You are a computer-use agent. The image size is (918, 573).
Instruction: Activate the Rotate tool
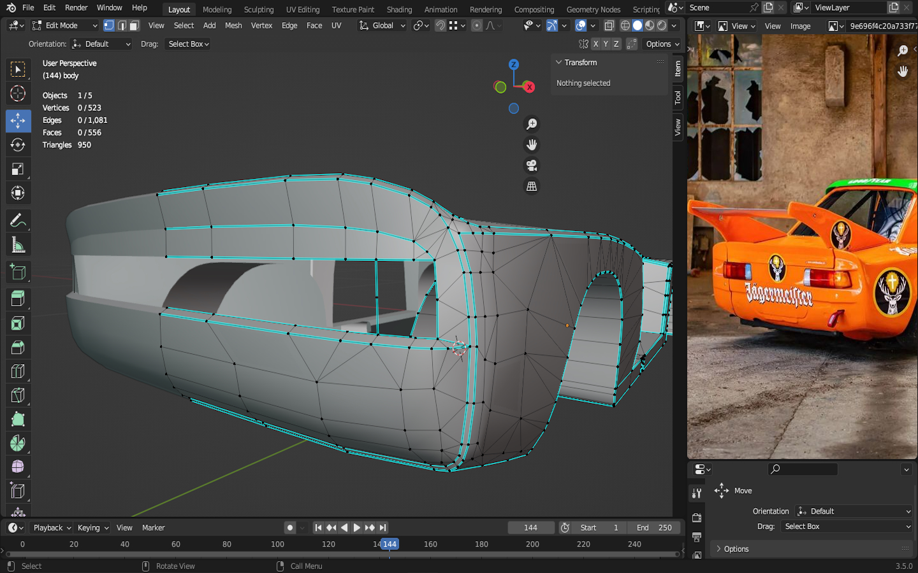tap(18, 145)
